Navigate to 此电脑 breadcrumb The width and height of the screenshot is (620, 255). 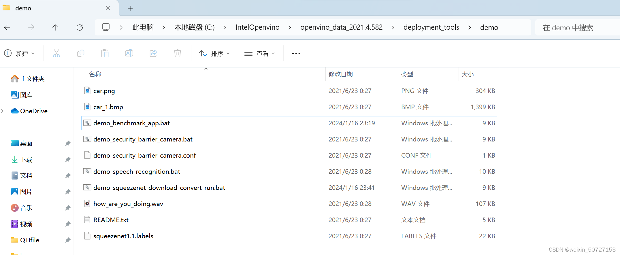pos(143,27)
